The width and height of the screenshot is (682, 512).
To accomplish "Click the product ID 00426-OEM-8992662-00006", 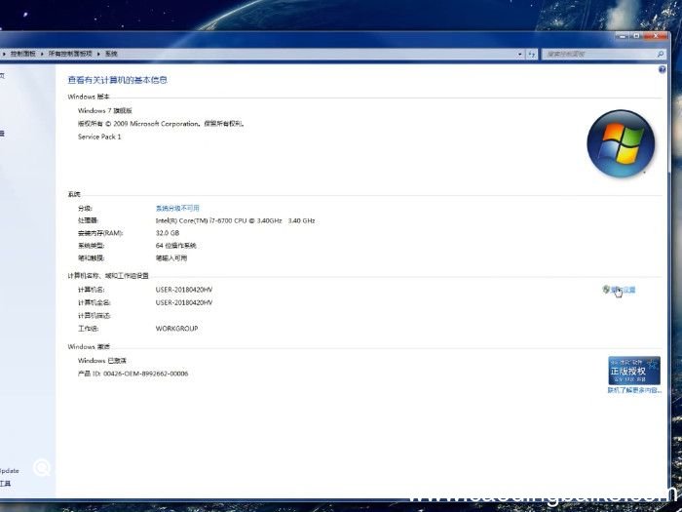I will (x=133, y=374).
